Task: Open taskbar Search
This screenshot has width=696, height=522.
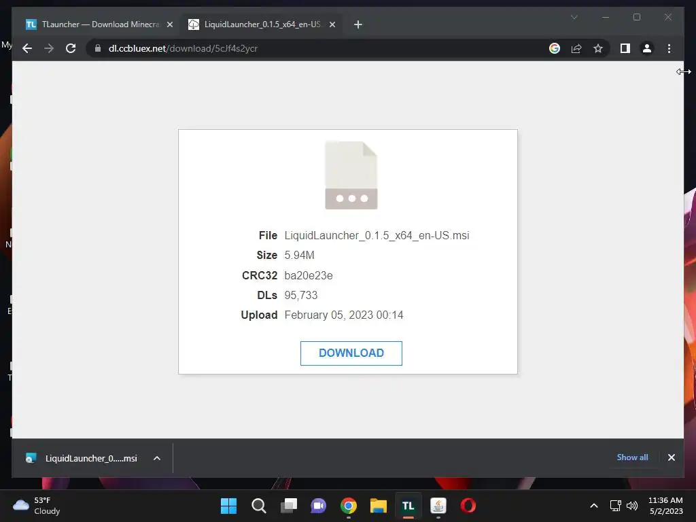Action: click(x=258, y=506)
